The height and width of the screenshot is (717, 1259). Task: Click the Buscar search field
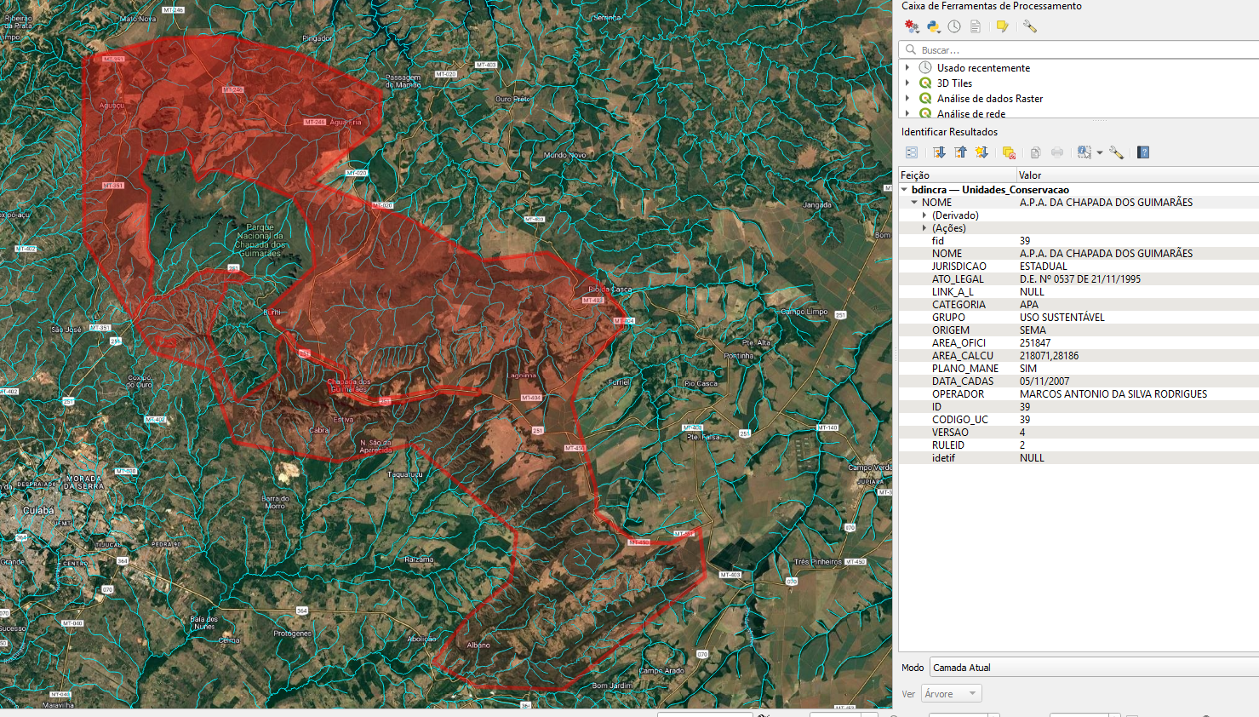click(1081, 50)
